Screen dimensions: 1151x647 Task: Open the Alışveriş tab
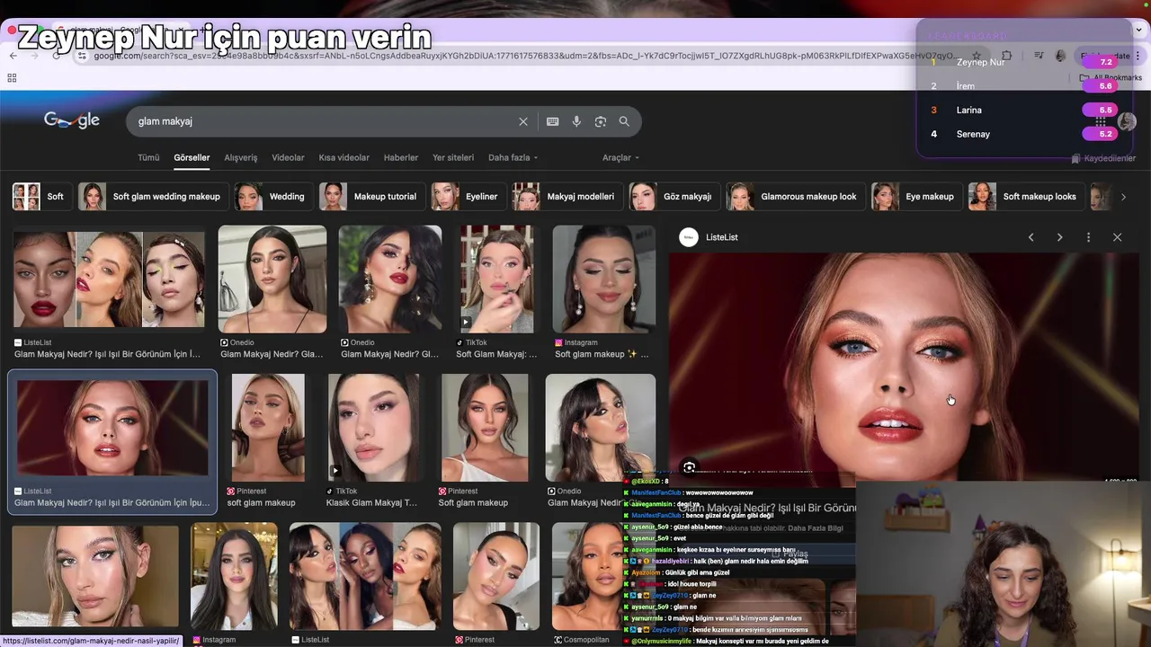coord(241,157)
